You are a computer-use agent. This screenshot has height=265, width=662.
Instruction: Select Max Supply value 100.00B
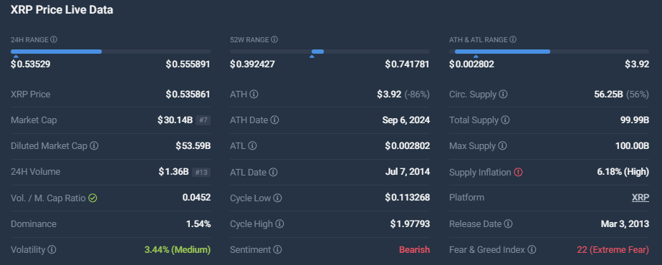tap(632, 146)
